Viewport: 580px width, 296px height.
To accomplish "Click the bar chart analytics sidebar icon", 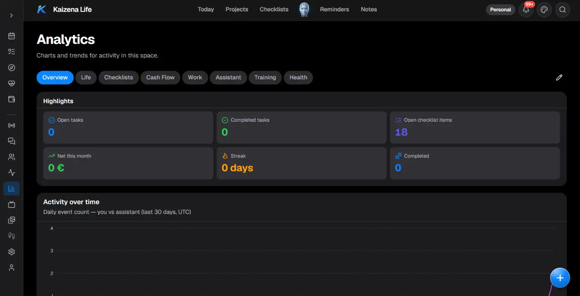I will (x=11, y=188).
